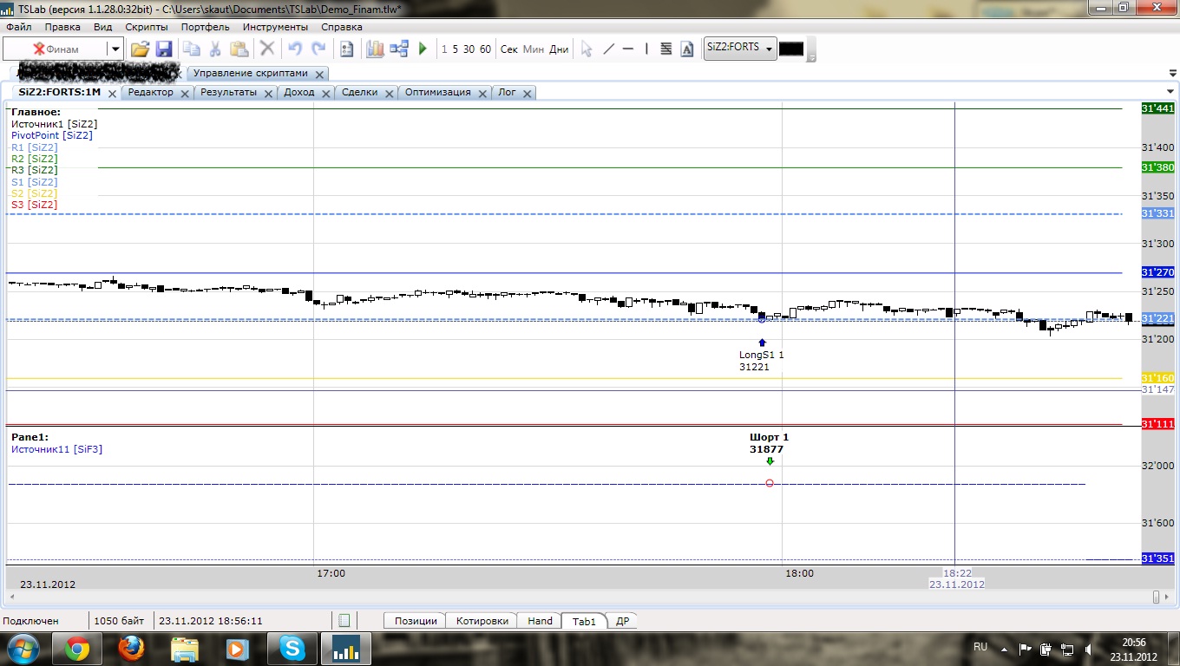Open the Скрипты menu
Screen dimensions: 1180x666
(x=147, y=27)
